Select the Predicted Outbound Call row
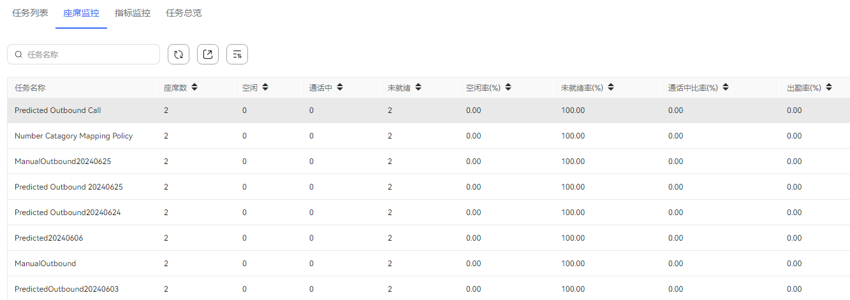The height and width of the screenshot is (300, 850). pos(429,110)
